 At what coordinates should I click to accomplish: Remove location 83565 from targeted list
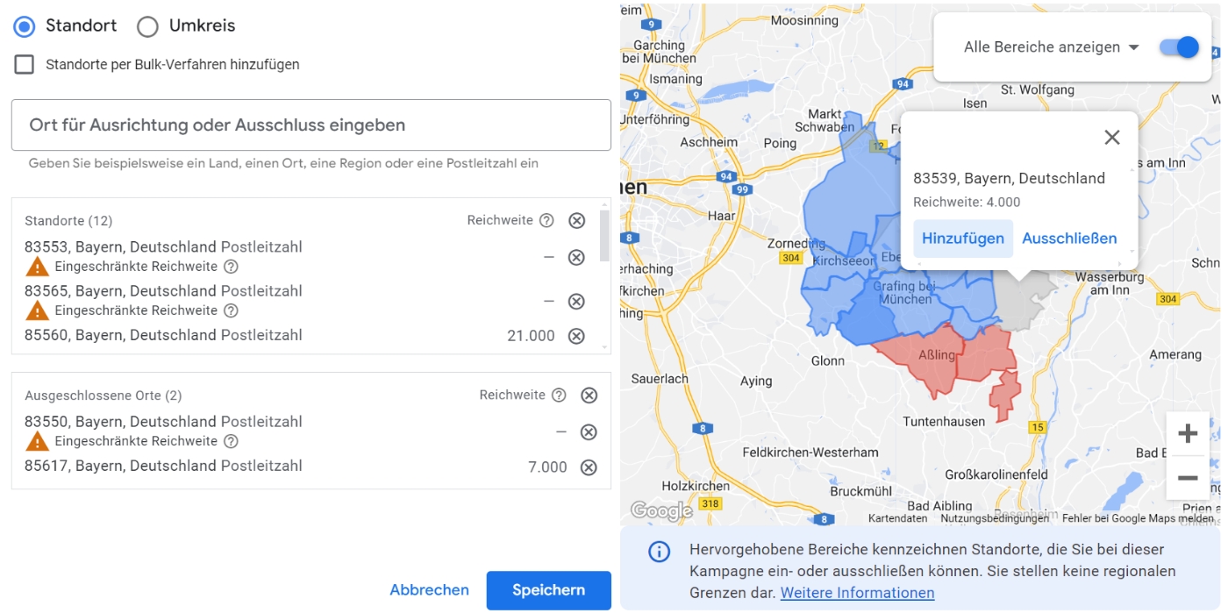tap(576, 301)
